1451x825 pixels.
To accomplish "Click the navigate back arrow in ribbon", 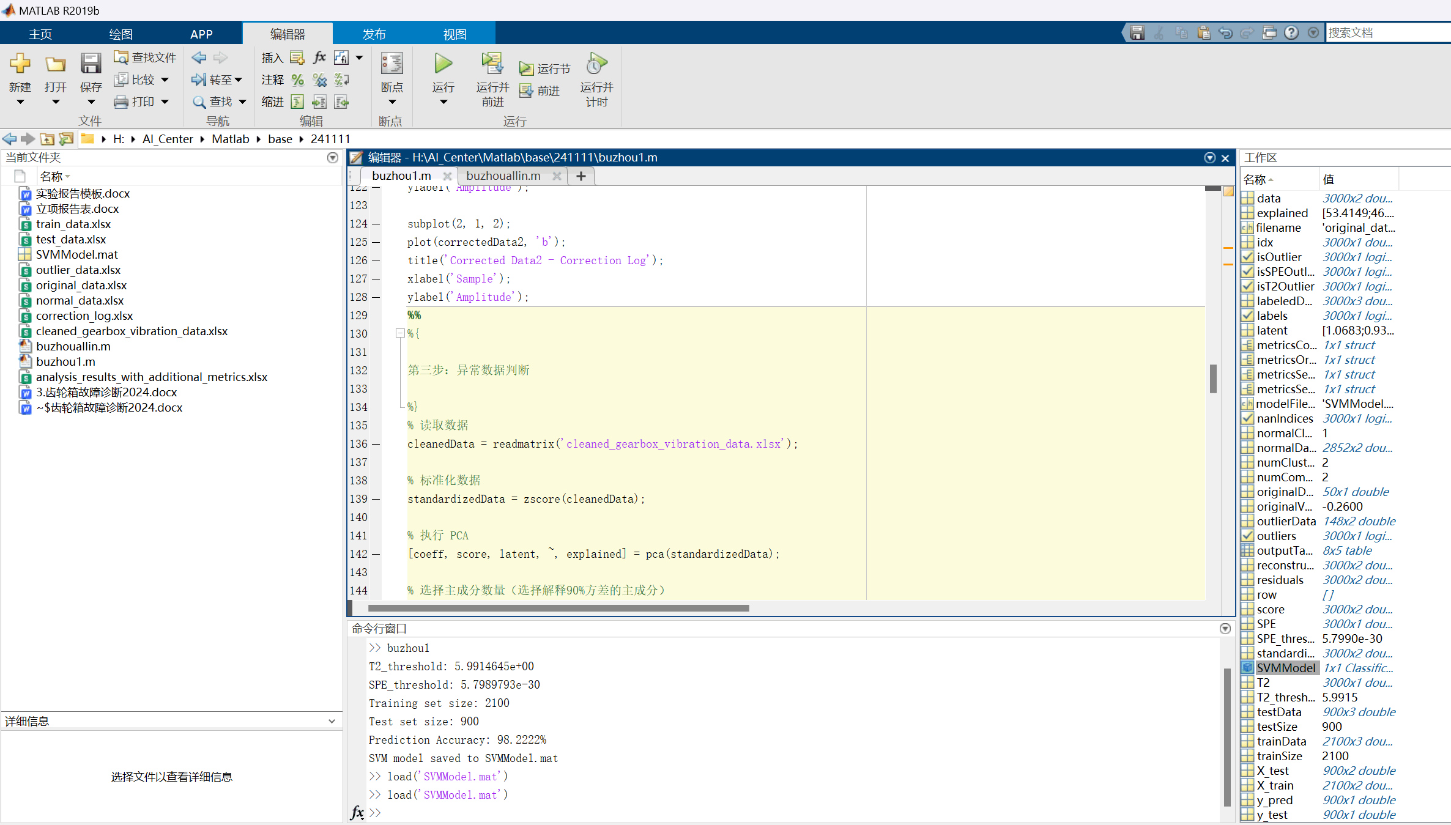I will pos(199,57).
